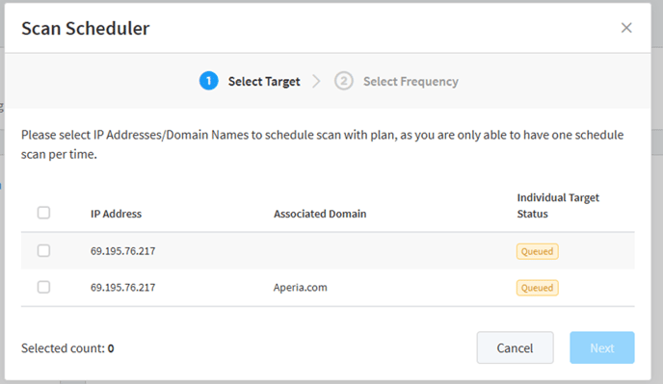This screenshot has width=663, height=384.
Task: Click the Individual Target Status column header
Action: pos(558,206)
